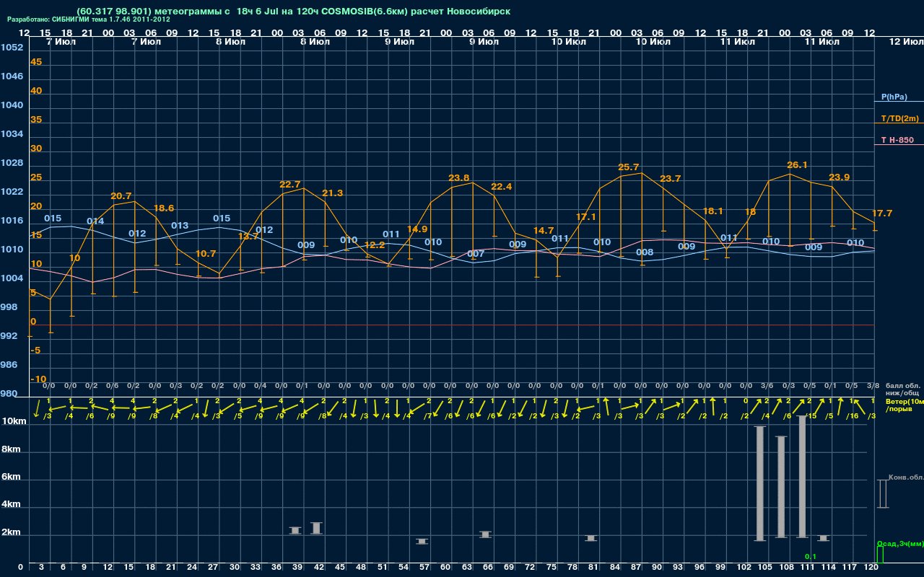Click the 26.1 temperature peak label
The image size is (924, 577).
(x=797, y=165)
